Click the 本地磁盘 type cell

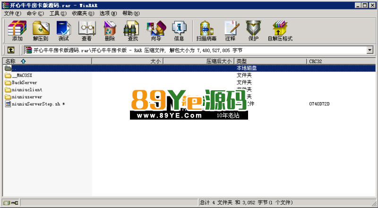click(x=246, y=68)
